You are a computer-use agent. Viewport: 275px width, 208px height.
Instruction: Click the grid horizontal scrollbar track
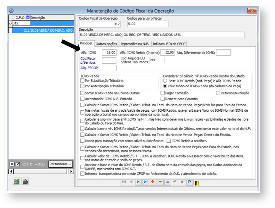click(40, 171)
